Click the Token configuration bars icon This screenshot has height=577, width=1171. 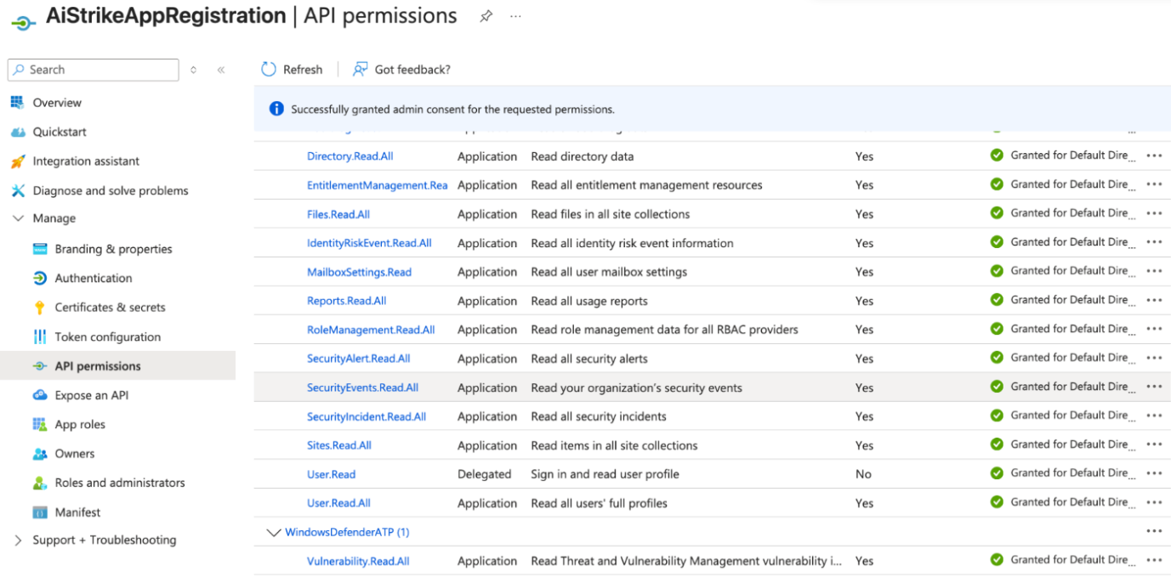[39, 337]
